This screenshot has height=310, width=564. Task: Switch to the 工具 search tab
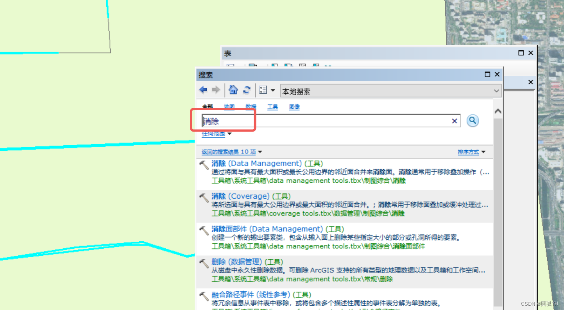[272, 107]
